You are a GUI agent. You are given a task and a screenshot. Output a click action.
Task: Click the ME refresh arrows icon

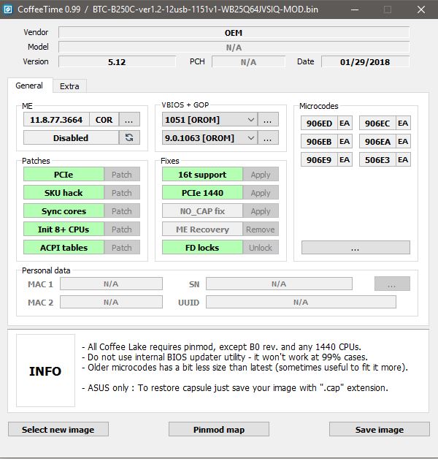(129, 137)
